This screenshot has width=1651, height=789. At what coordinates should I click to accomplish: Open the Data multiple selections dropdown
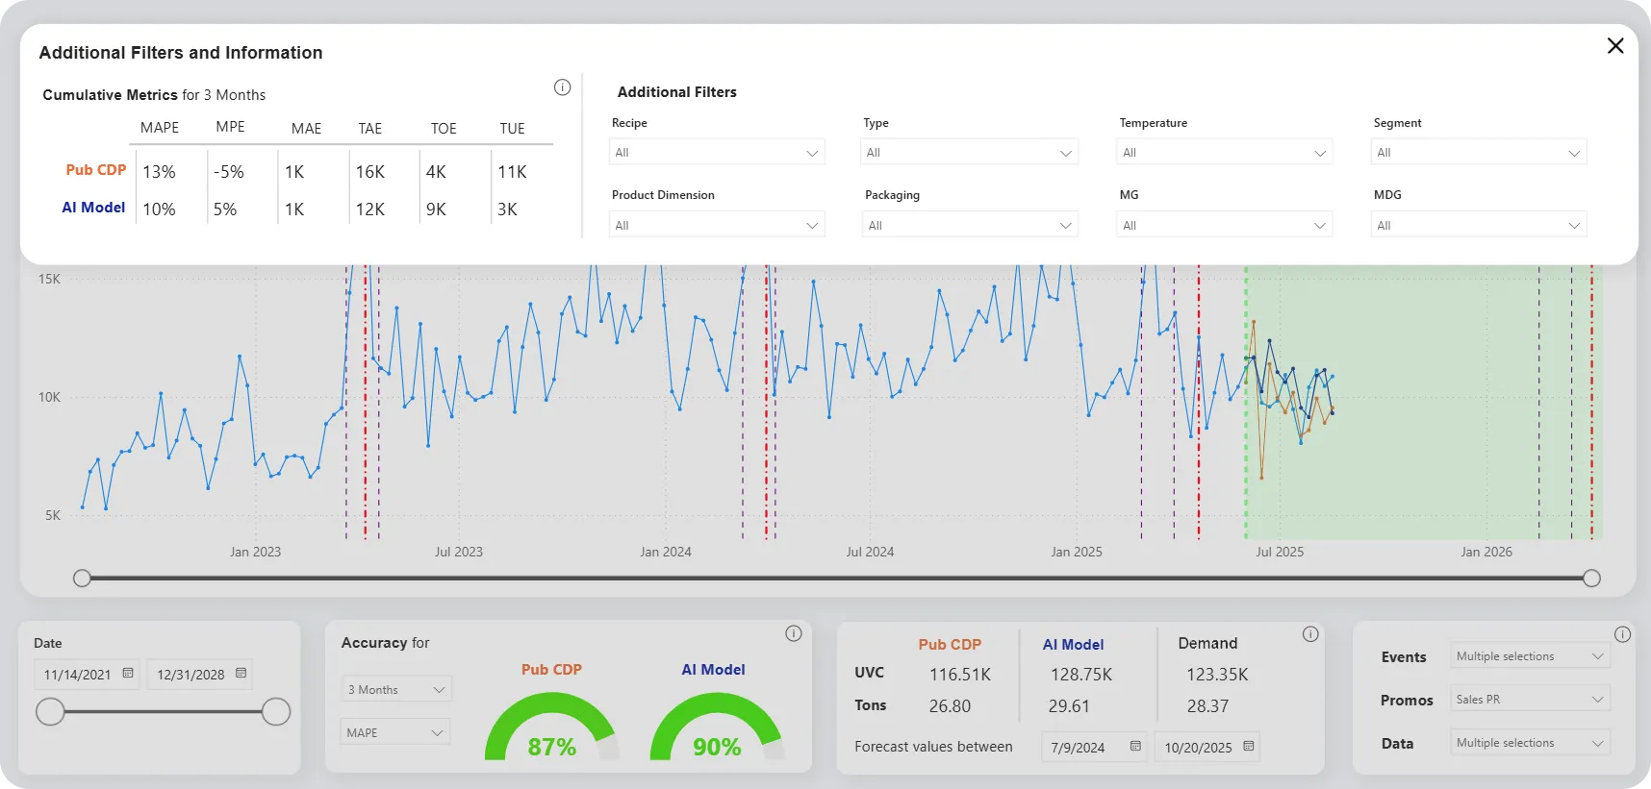(x=1530, y=743)
